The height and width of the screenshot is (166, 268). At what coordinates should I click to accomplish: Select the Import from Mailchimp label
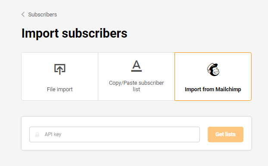pos(213,89)
